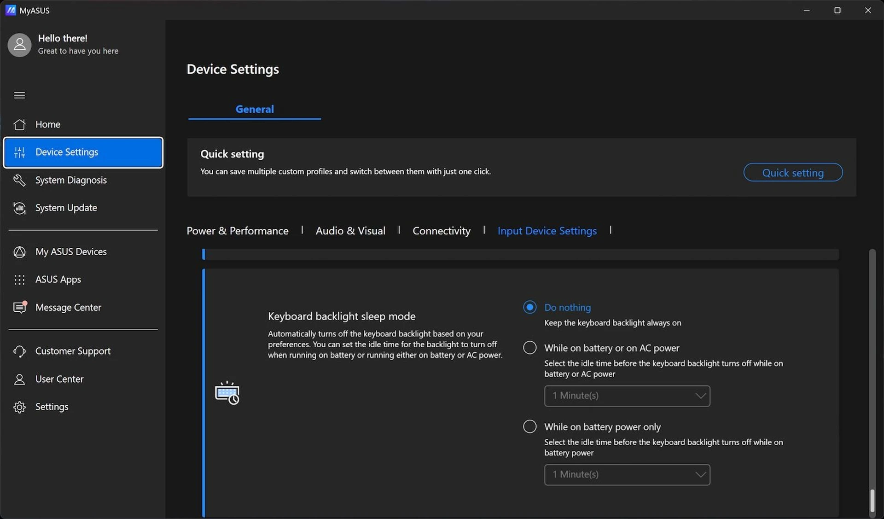Click the Quick setting button
The width and height of the screenshot is (884, 519).
pyautogui.click(x=793, y=173)
